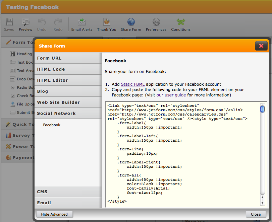Viewport: 272px width, 222px height.
Task: Collapse the Social Network section
Action: [68, 114]
